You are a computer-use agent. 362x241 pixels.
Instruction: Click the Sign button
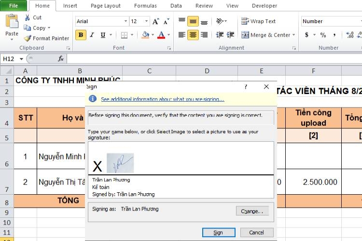pyautogui.click(x=219, y=232)
